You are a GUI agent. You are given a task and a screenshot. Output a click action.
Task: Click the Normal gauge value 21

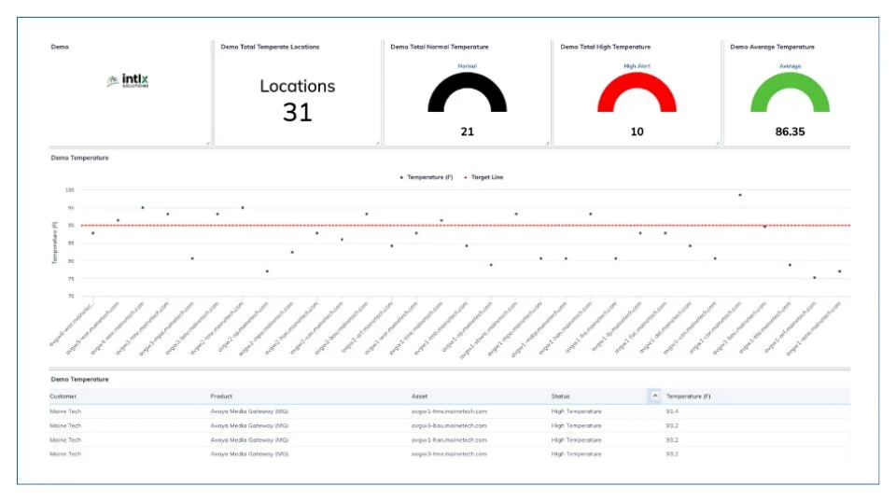[467, 132]
